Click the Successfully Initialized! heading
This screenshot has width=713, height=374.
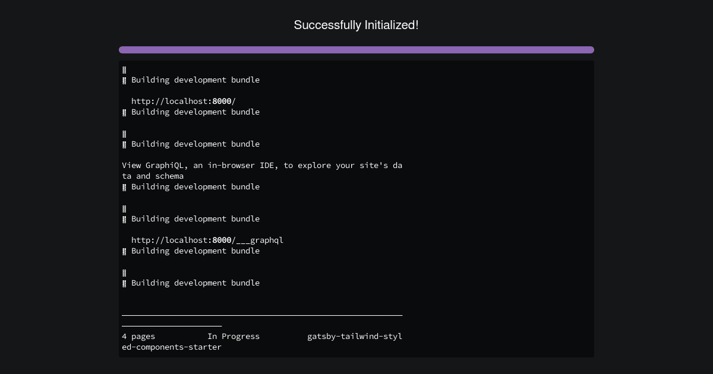pyautogui.click(x=356, y=25)
